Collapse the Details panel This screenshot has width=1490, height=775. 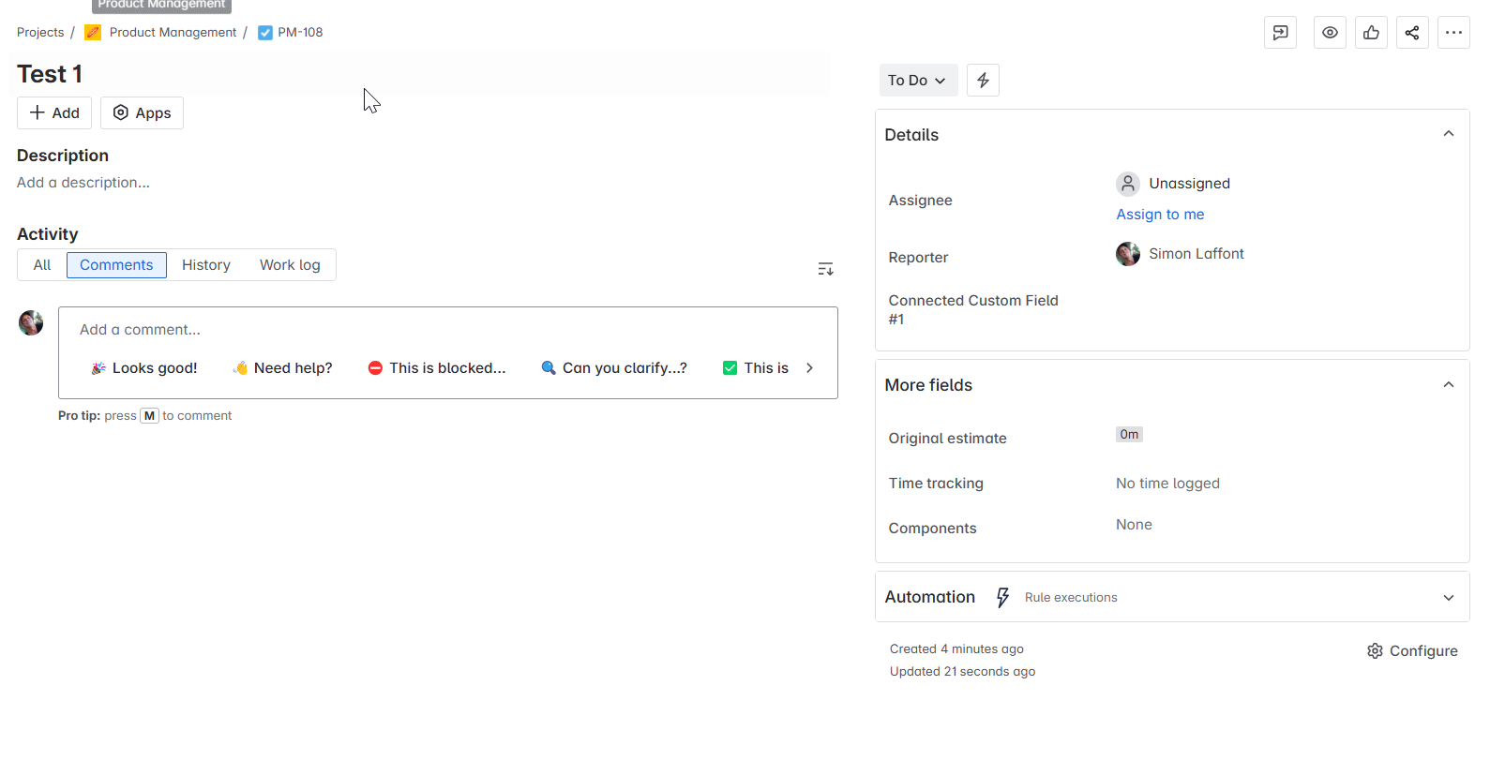click(x=1448, y=134)
